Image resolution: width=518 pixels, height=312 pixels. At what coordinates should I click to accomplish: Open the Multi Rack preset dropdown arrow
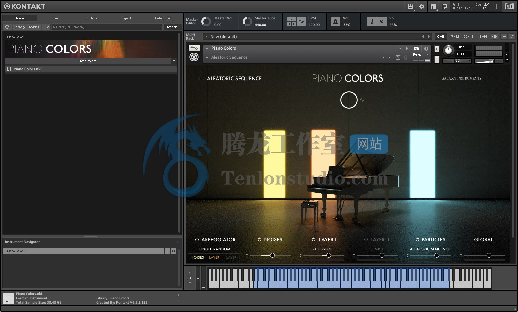pyautogui.click(x=206, y=37)
